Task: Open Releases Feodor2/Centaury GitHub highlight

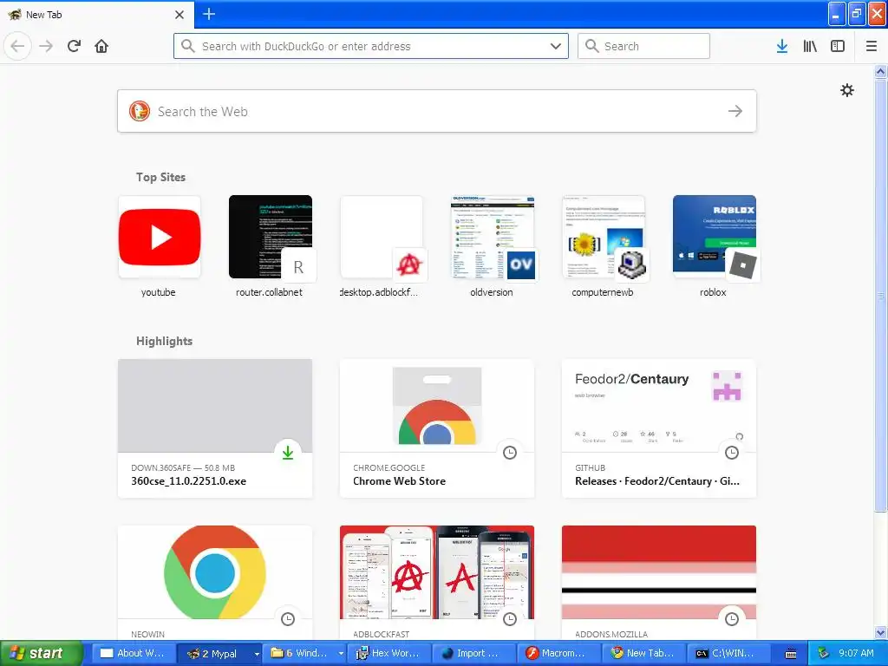Action: click(x=659, y=428)
